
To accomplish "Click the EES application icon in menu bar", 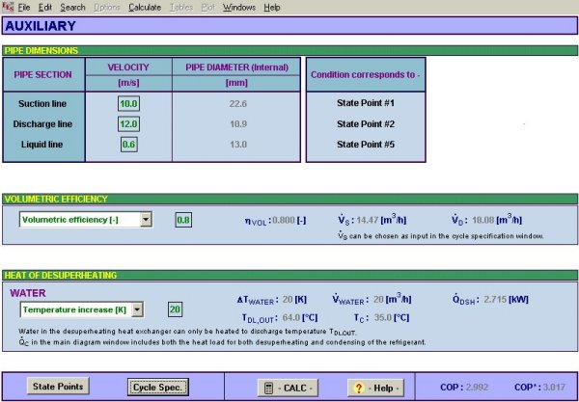I will (x=8, y=7).
